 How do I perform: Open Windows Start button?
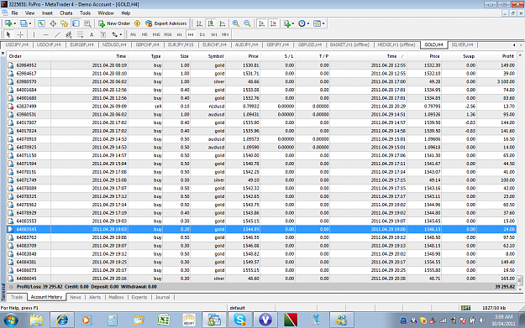(x=12, y=320)
